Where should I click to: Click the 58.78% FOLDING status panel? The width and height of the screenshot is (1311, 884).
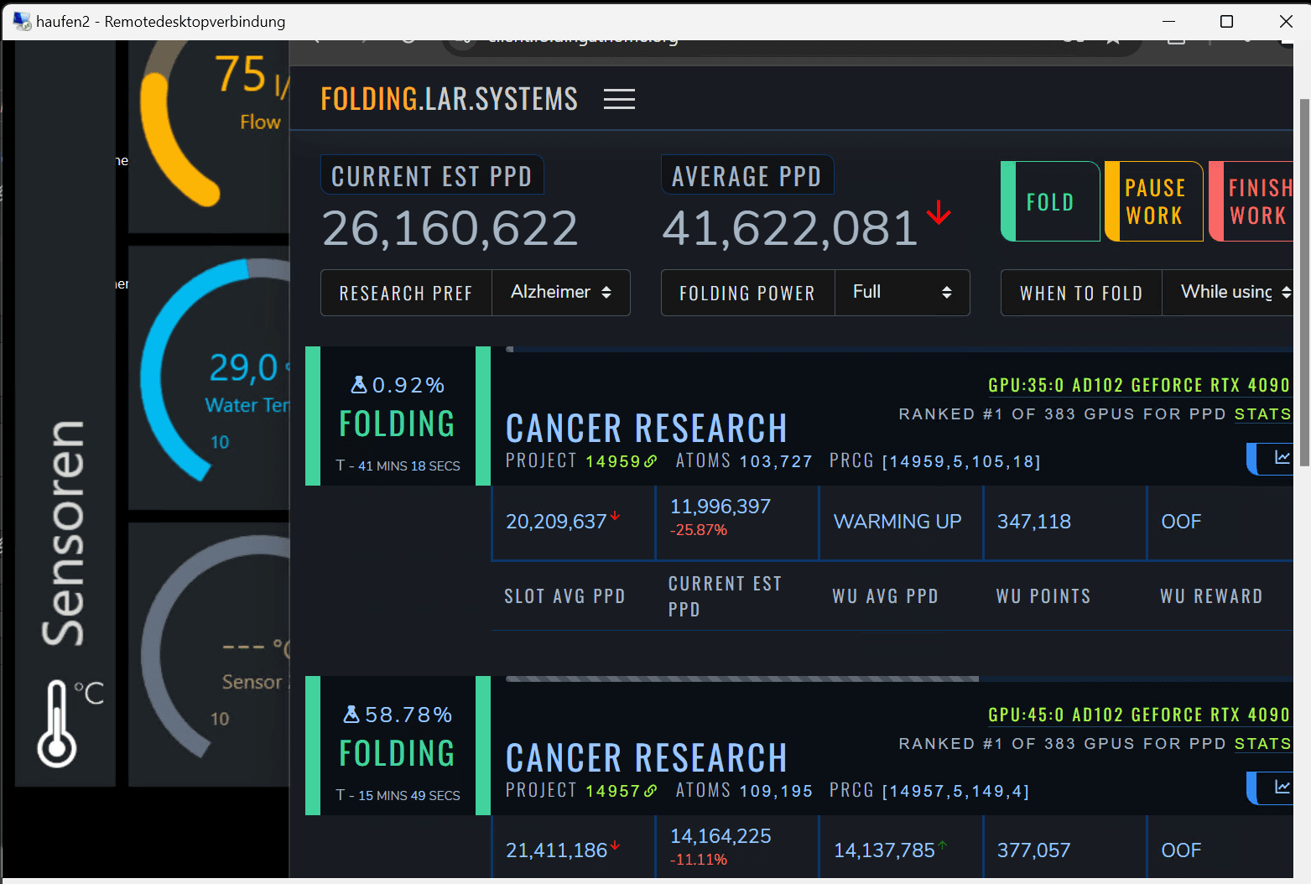coord(398,746)
